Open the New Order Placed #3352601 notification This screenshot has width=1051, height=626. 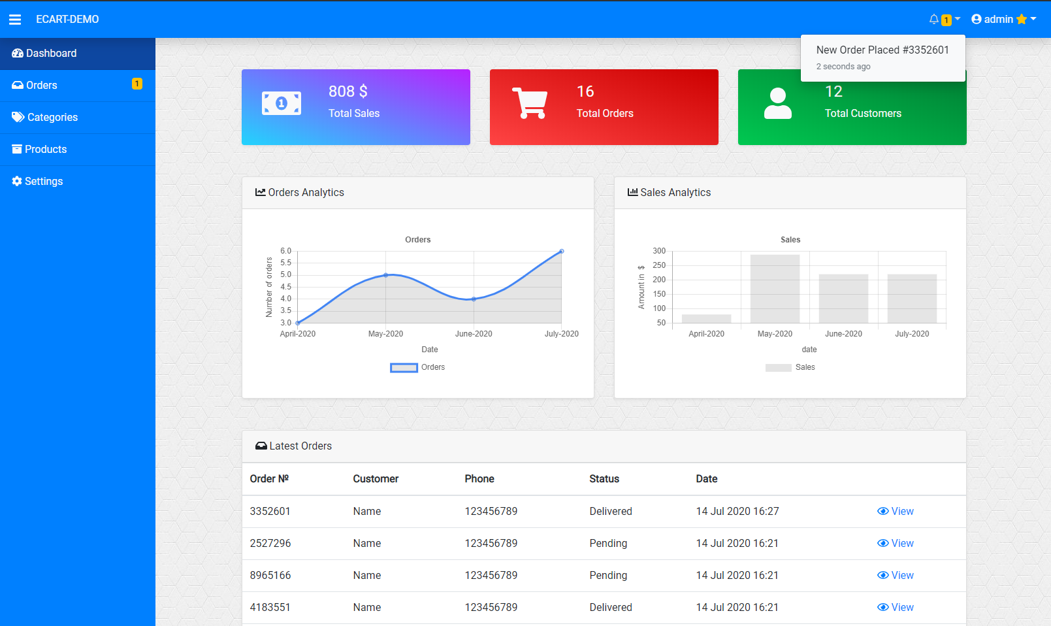[x=883, y=58]
